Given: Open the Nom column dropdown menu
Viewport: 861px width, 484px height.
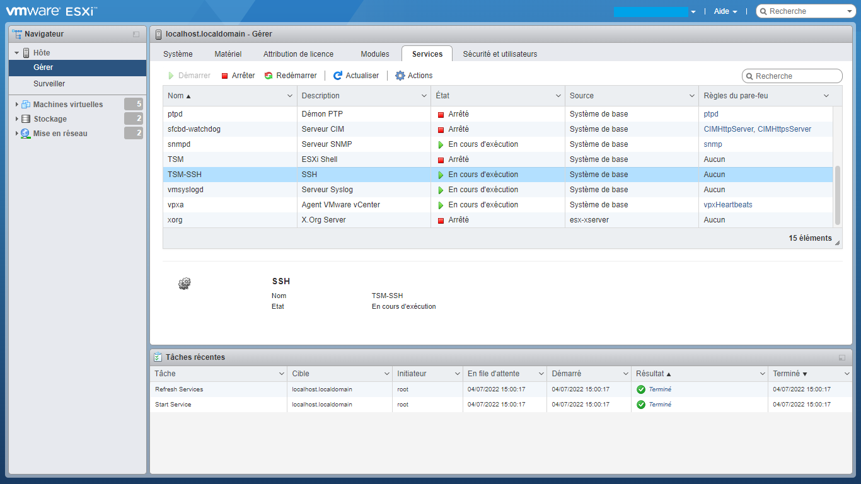Looking at the screenshot, I should click(x=290, y=96).
